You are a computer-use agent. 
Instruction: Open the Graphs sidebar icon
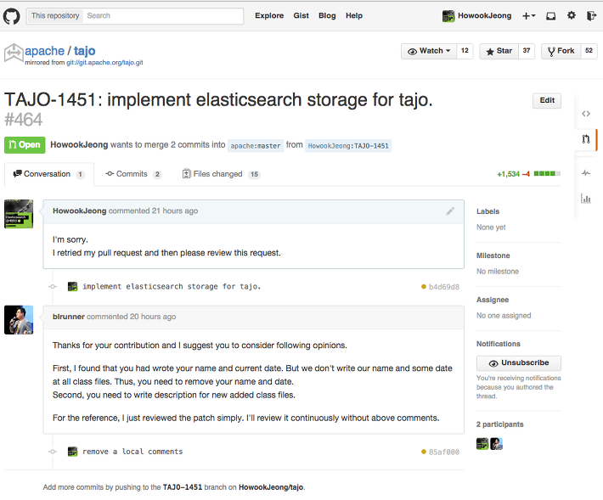pos(586,199)
